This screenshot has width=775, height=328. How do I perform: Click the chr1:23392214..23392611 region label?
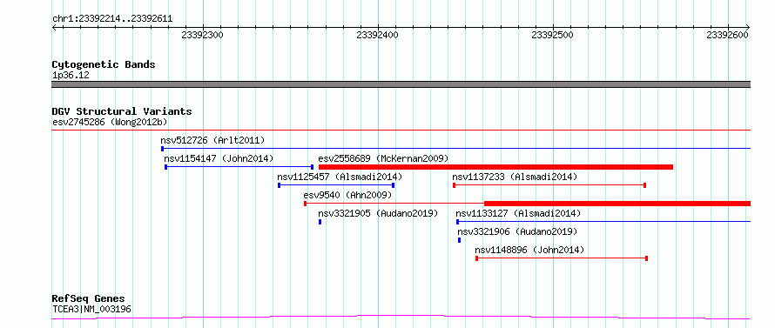[112, 19]
